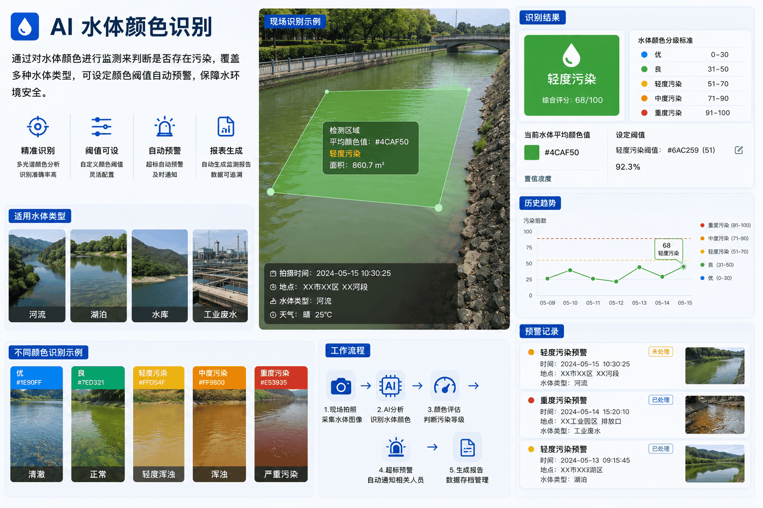Screen dimensions: 763x508
Task: Click the 68 轻度污染 chart tooltip
Action: pos(669,249)
